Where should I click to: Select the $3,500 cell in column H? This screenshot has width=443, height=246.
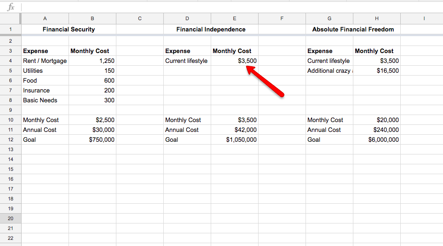[377, 61]
